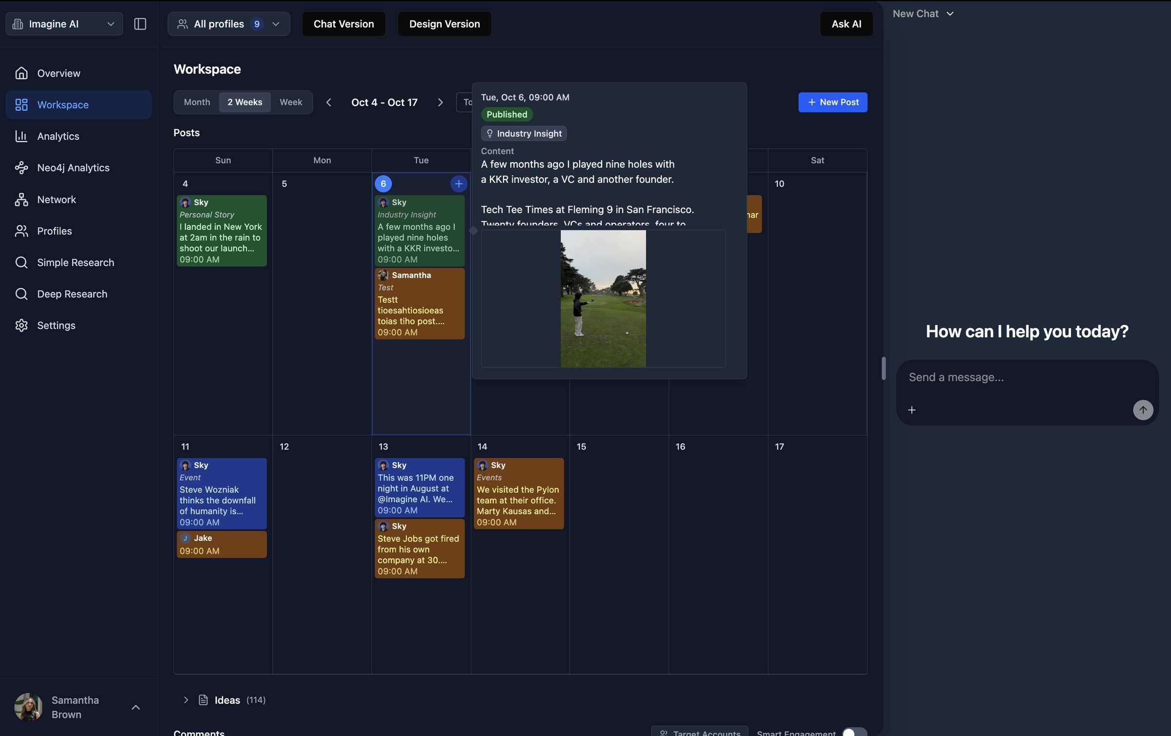Go to next date range arrow
This screenshot has width=1171, height=736.
(440, 102)
